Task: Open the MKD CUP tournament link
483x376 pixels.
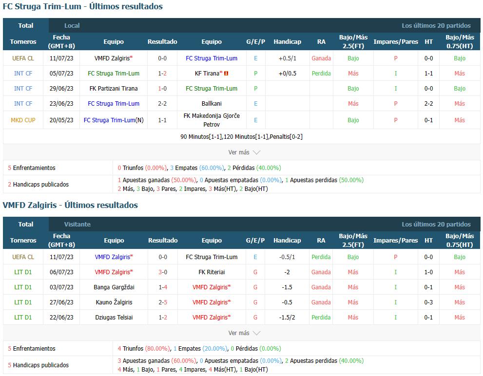Action: coord(23,120)
